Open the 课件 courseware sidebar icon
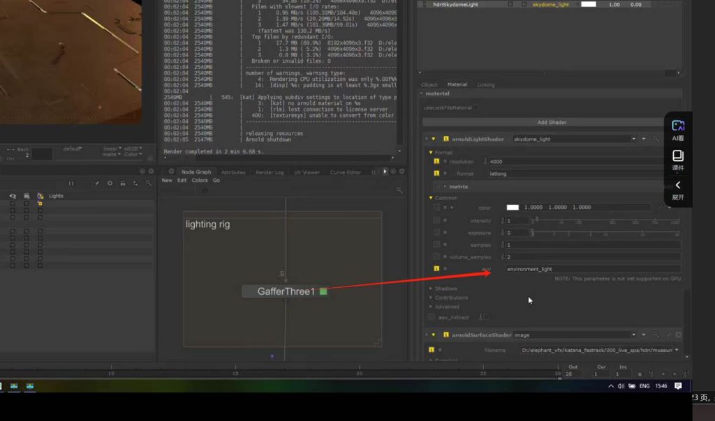This screenshot has height=421, width=715. click(x=678, y=159)
